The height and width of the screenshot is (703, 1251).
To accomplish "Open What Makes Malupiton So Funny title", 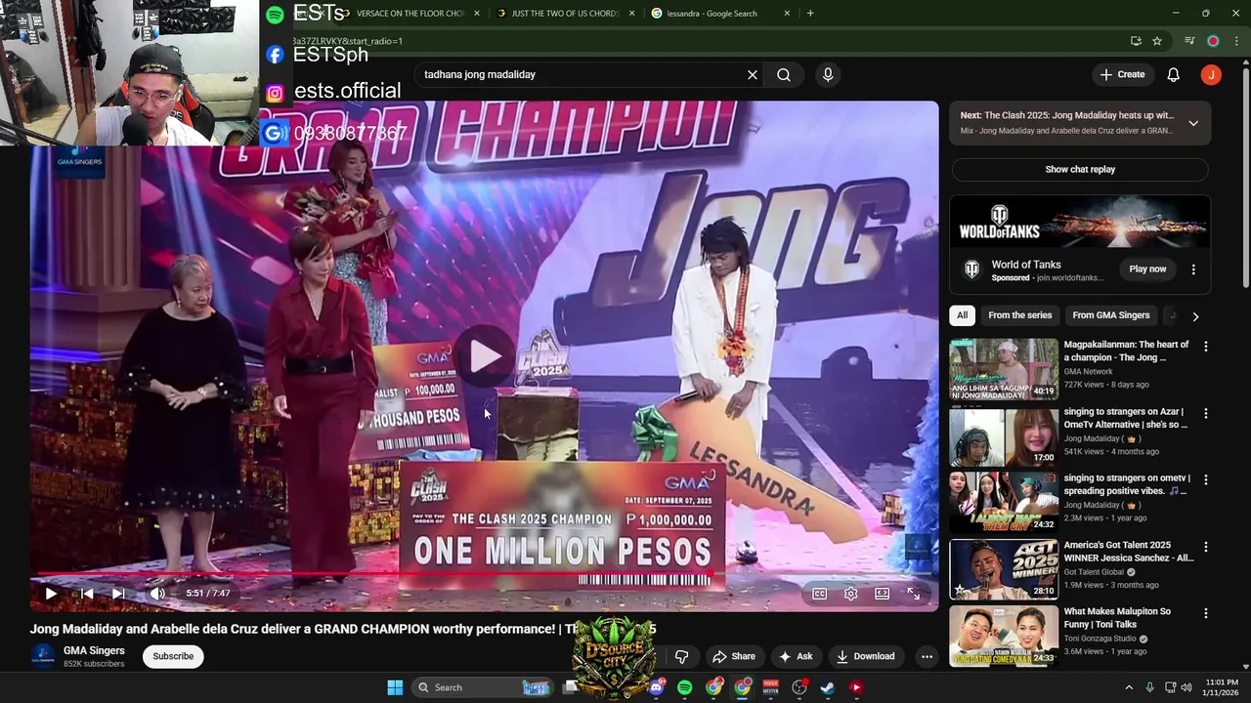I will pos(1117,618).
